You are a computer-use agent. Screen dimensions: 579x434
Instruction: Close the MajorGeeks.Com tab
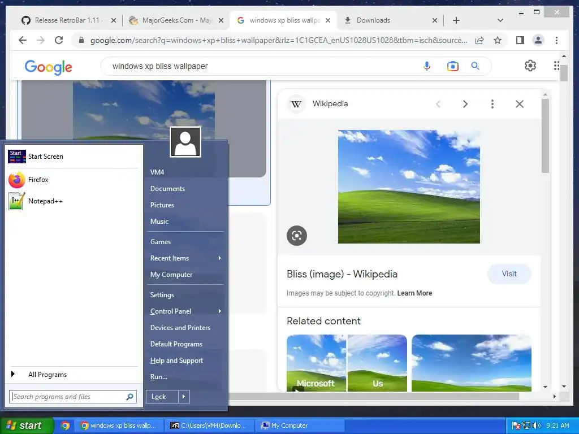tap(221, 20)
